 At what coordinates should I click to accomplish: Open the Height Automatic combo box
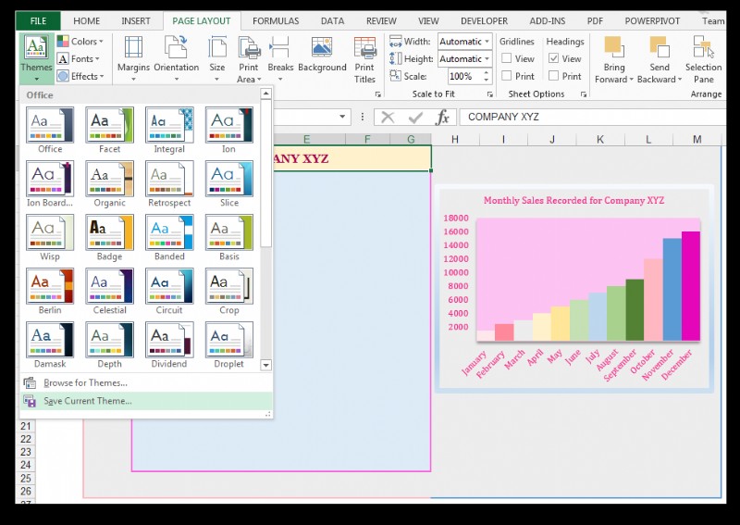(465, 59)
